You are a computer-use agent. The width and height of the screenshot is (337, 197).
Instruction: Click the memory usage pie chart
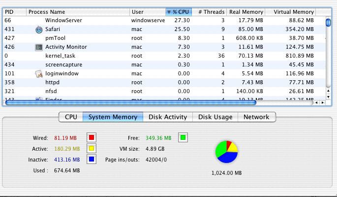tap(226, 152)
